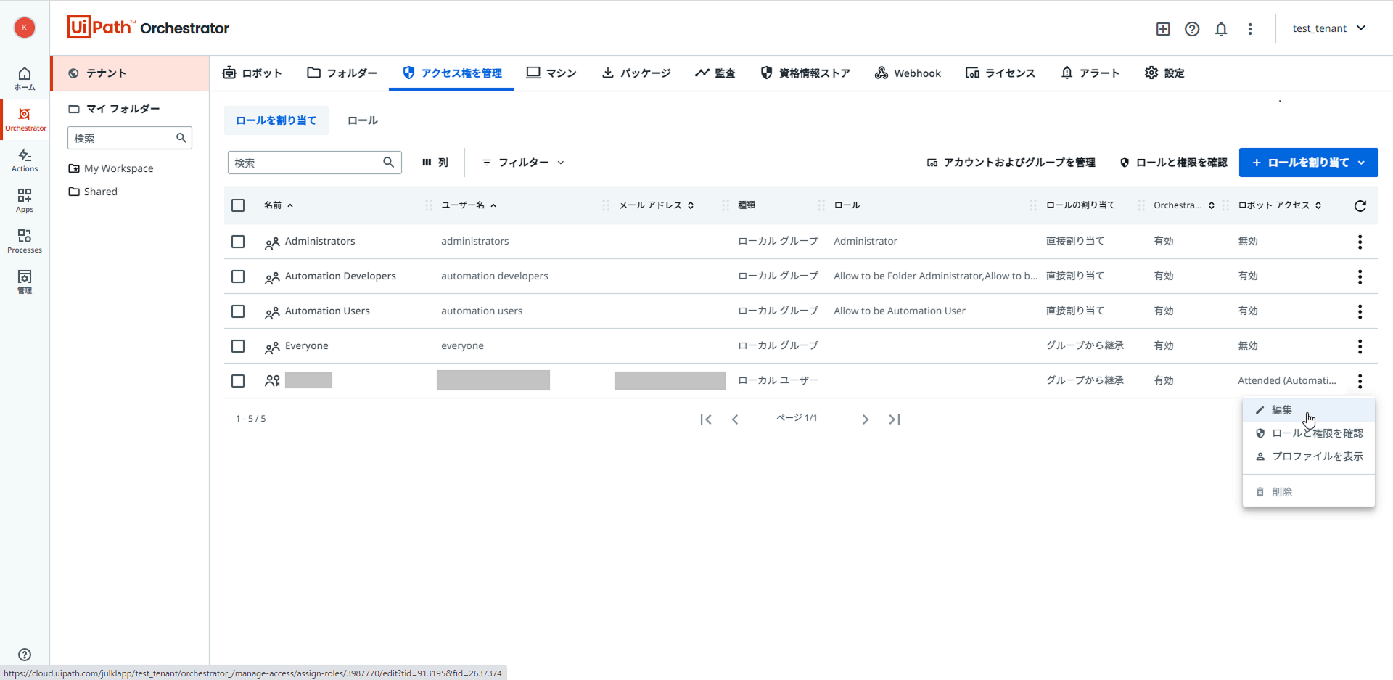
Task: Click the help icon at bottom-left rail
Action: 25,655
